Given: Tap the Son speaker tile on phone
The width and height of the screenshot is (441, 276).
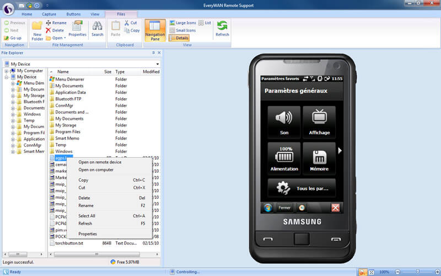Looking at the screenshot, I should pos(284,122).
